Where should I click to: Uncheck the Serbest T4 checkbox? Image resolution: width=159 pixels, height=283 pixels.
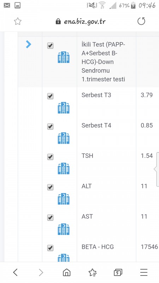(50, 126)
